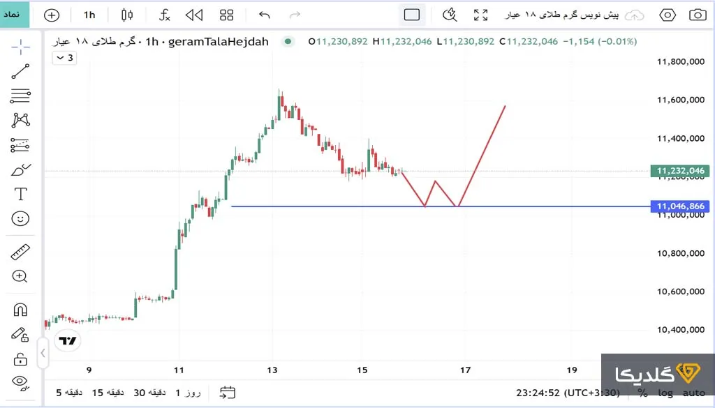Switch to the 15 دقیقه range
Viewport: 715px width, 408px height.
[108, 393]
